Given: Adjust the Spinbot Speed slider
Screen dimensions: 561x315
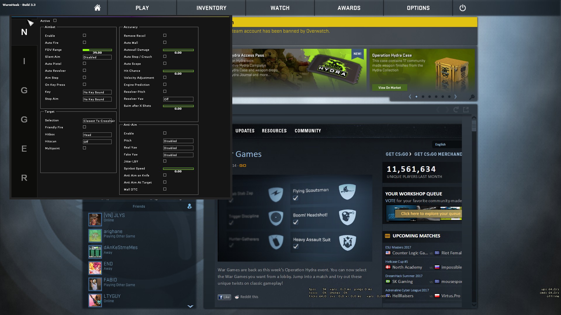Looking at the screenshot, I should (178, 169).
